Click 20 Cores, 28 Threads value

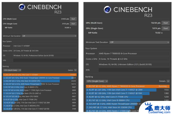click(x=26, y=51)
